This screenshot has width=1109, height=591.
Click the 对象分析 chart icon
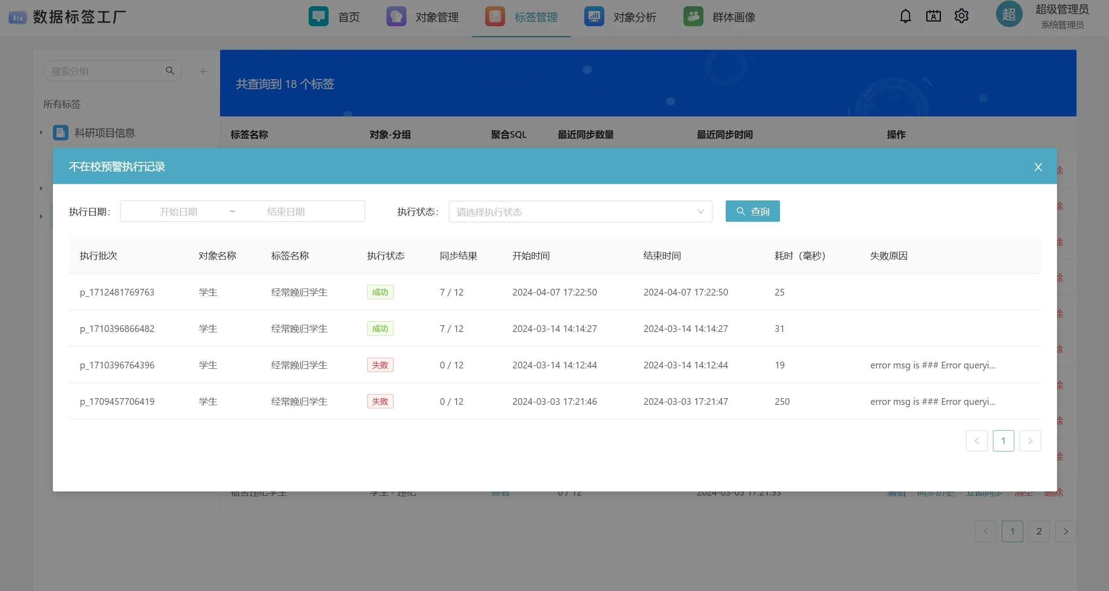pyautogui.click(x=594, y=16)
